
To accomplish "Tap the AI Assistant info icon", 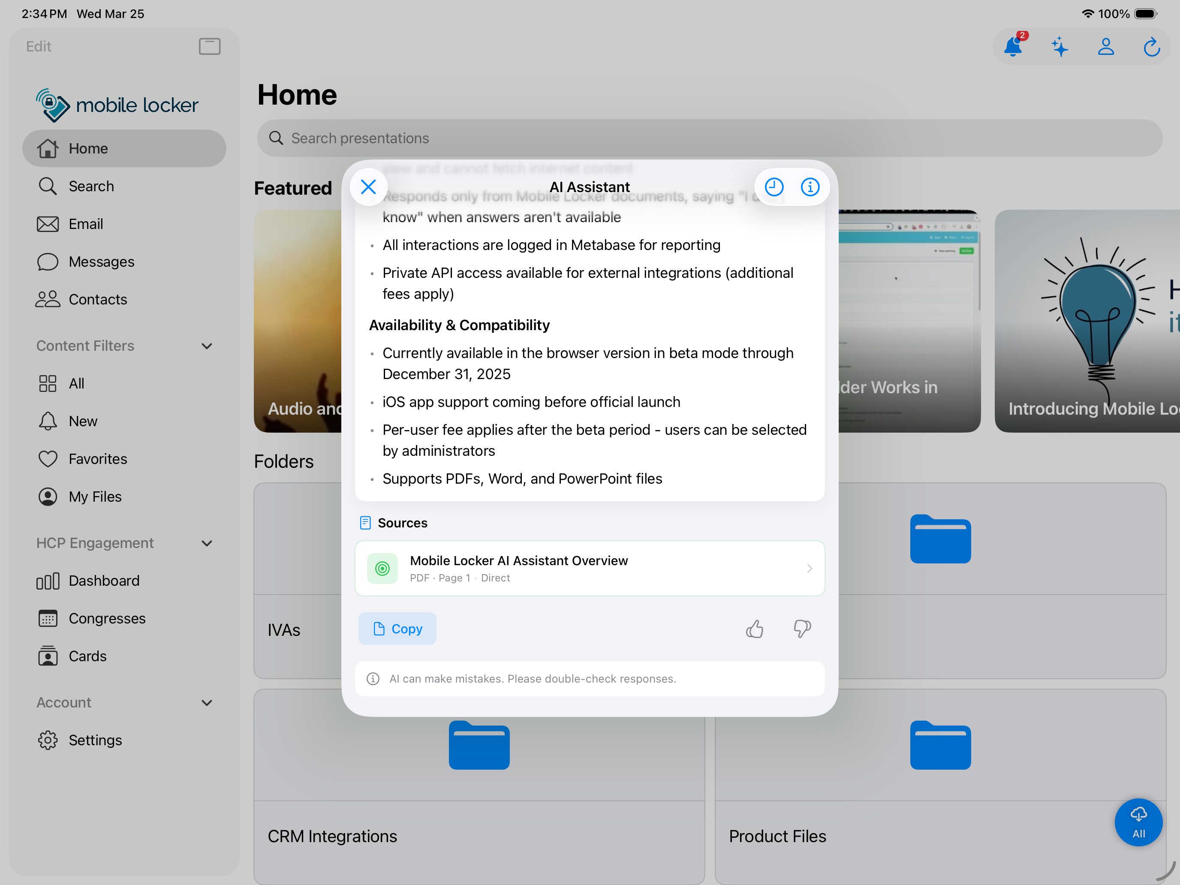I will pos(810,187).
